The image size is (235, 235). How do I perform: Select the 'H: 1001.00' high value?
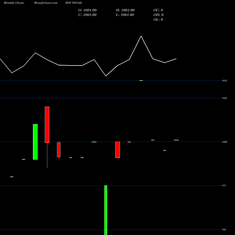(x=125, y=10)
